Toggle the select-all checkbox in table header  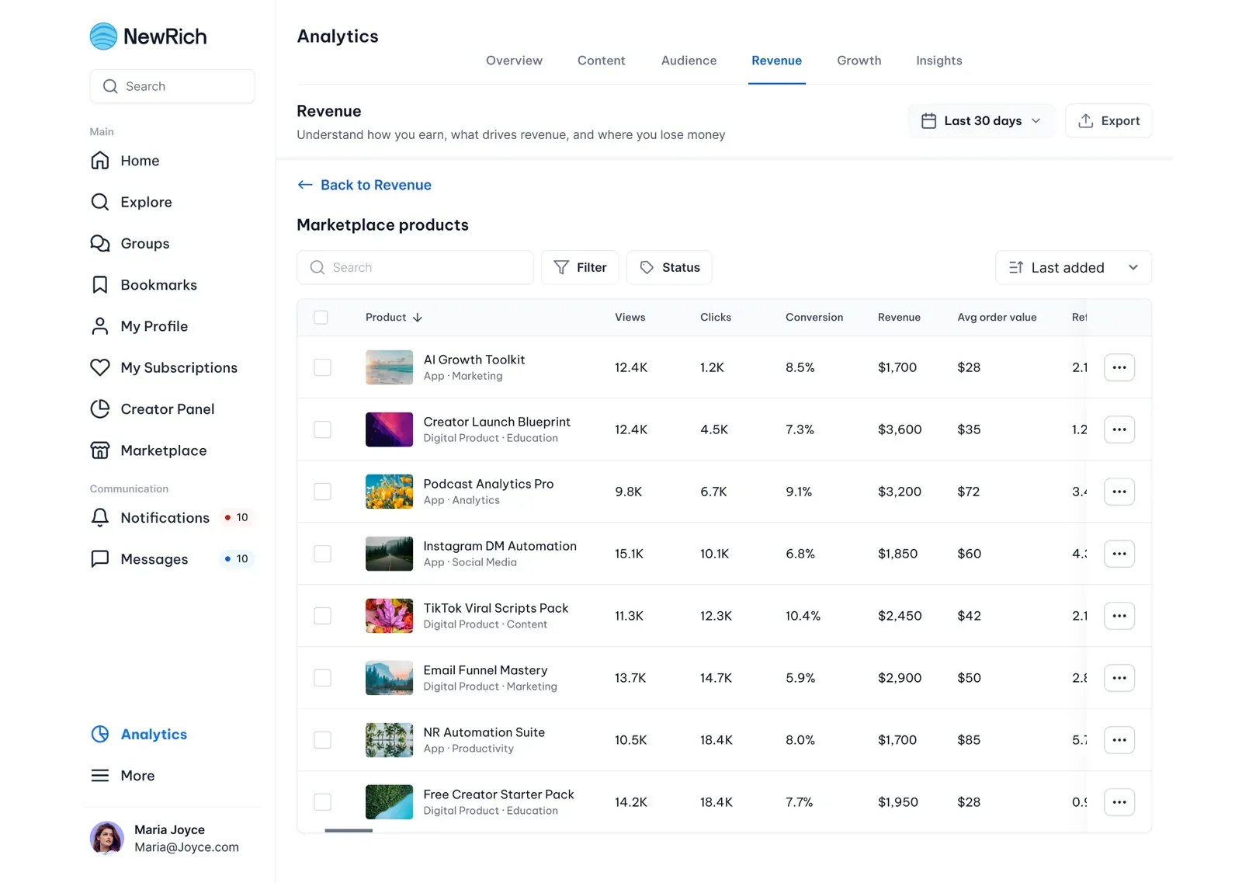click(x=321, y=318)
